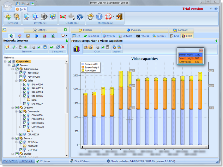Click the Screen height legend swatch
The image size is (223, 167).
point(83,67)
